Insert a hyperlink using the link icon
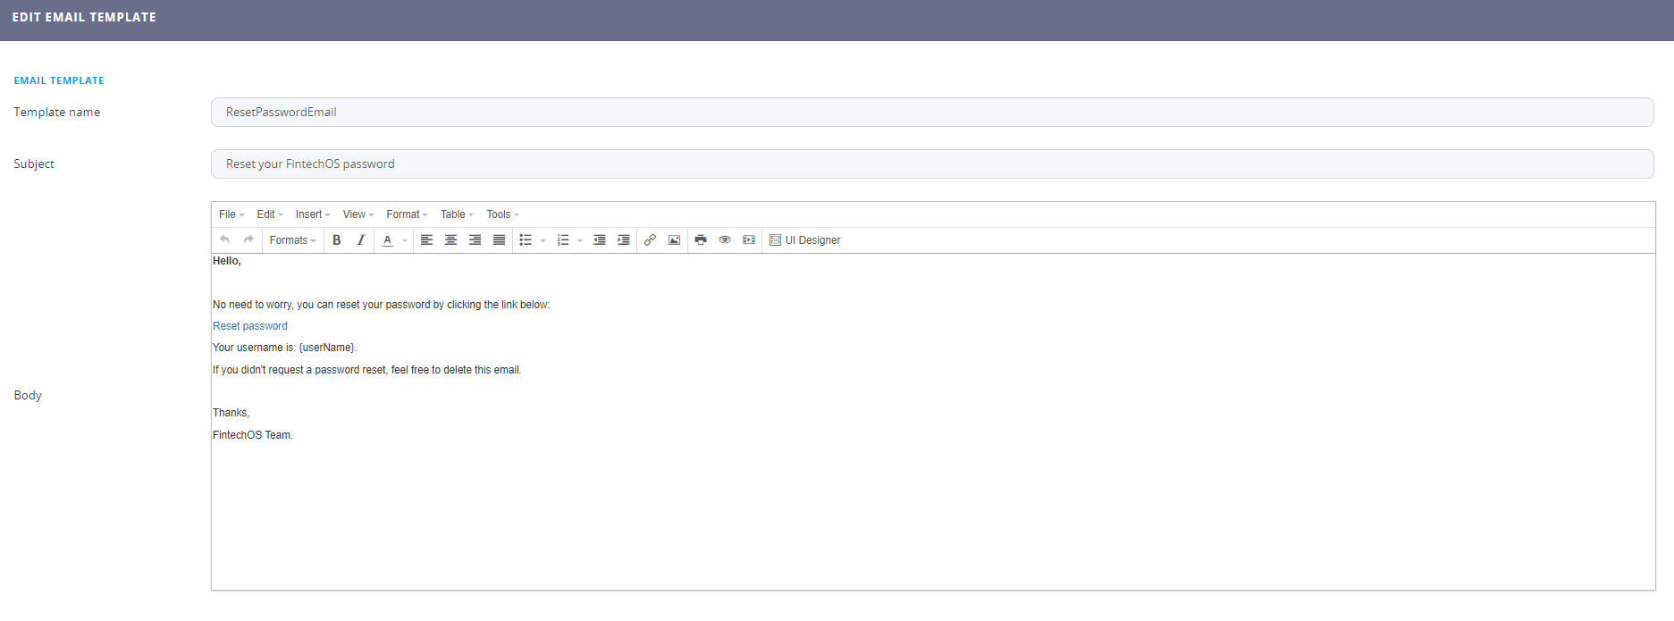1674x621 pixels. pos(650,239)
